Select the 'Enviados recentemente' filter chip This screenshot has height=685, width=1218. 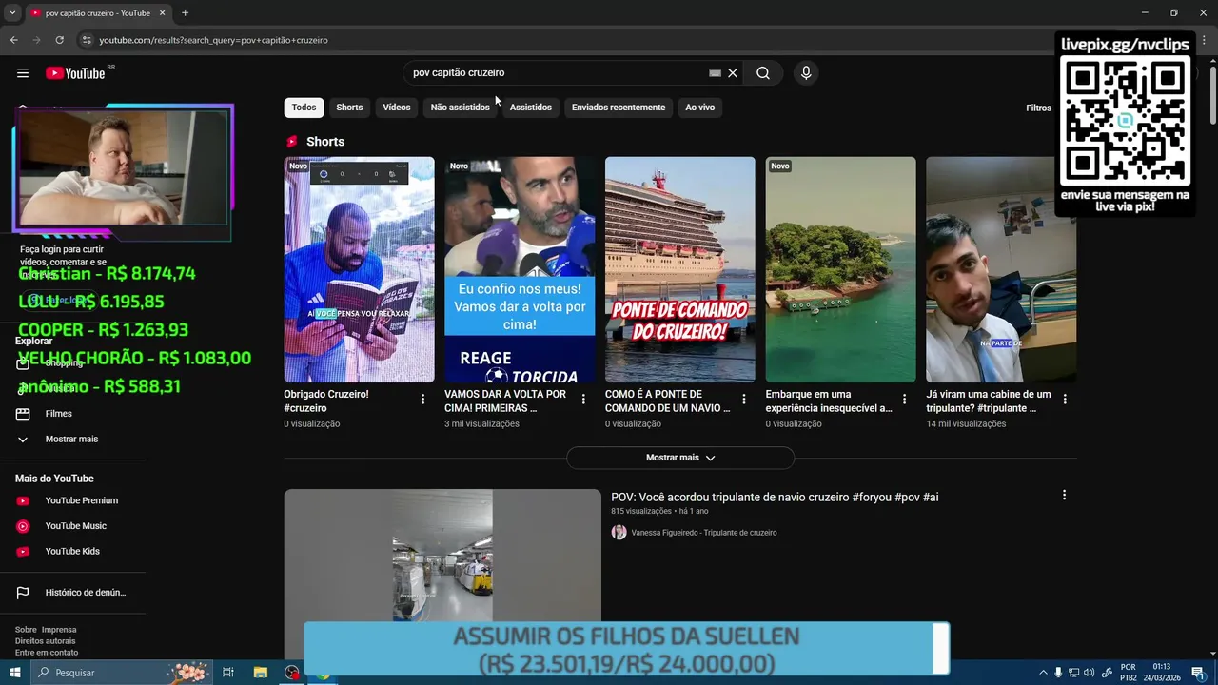point(619,108)
